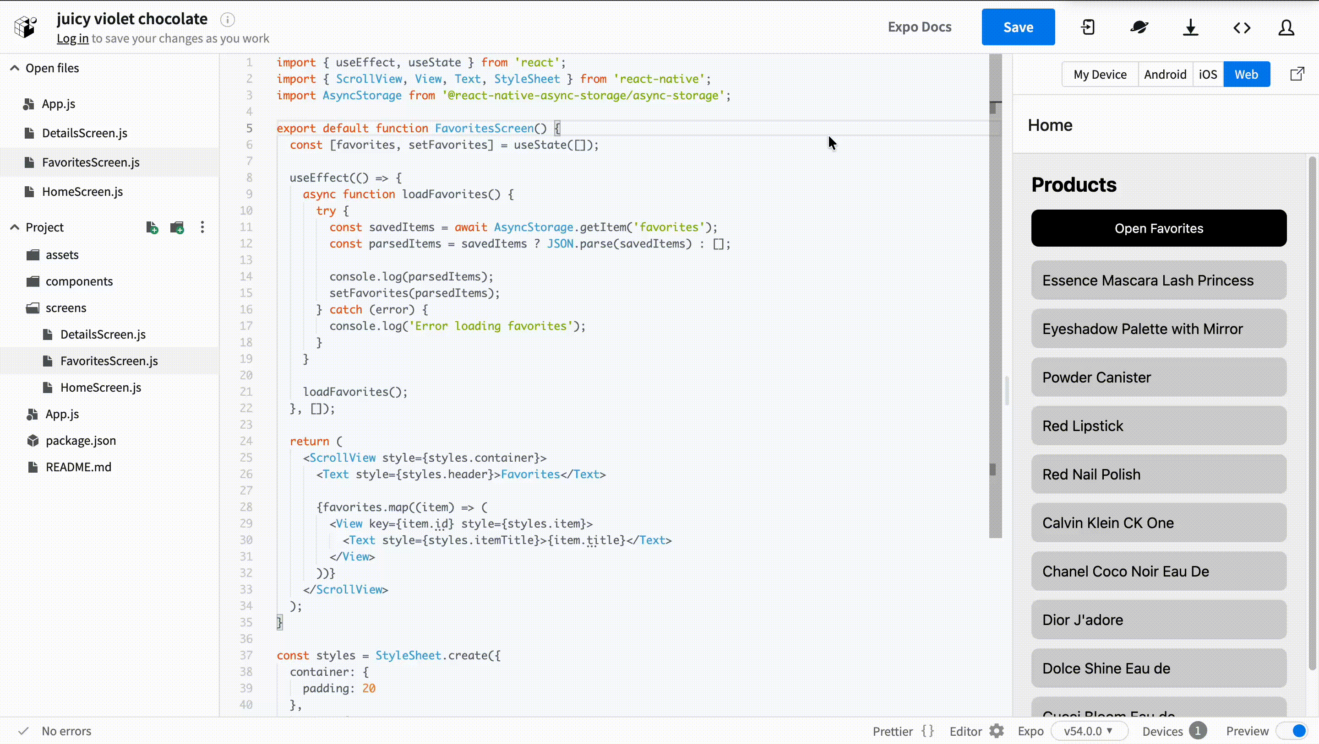Click the user account profile icon
1319x744 pixels.
coord(1286,27)
